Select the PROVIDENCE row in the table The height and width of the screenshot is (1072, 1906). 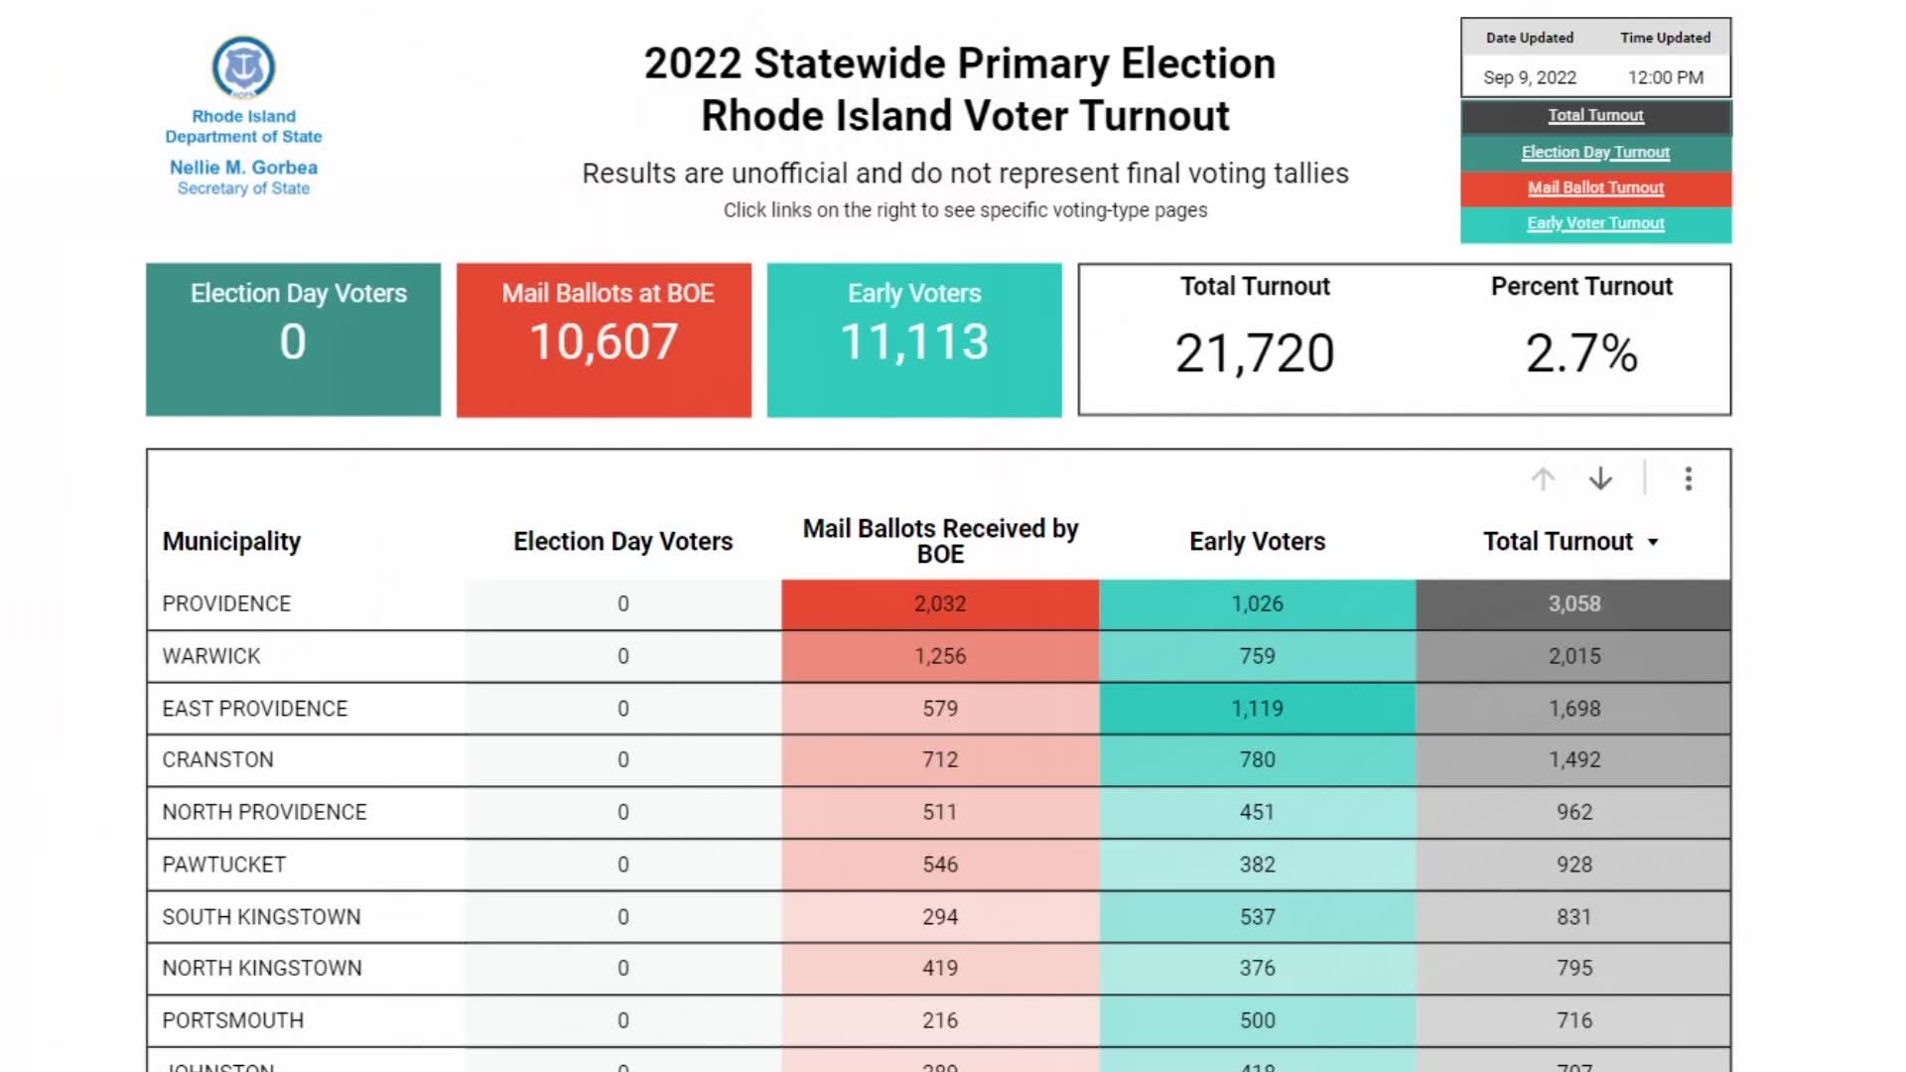(226, 603)
